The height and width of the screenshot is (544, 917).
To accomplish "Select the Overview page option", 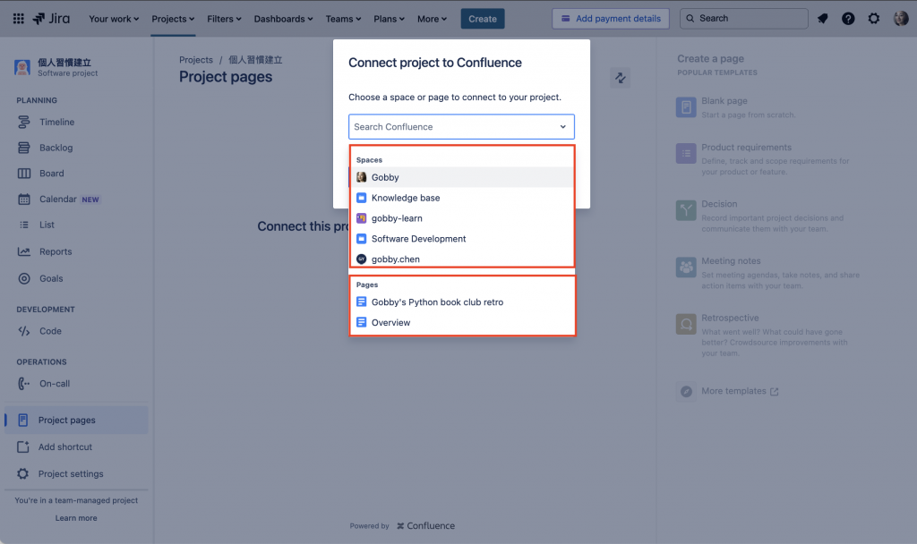I will coord(462,322).
